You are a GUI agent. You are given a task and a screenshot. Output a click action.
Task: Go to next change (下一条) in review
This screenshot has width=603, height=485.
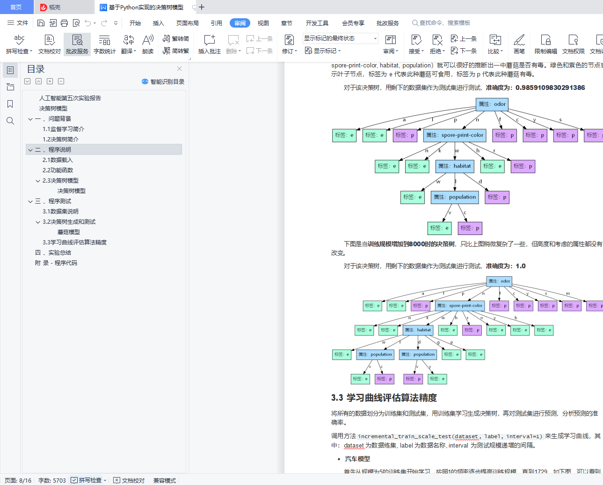(x=464, y=51)
